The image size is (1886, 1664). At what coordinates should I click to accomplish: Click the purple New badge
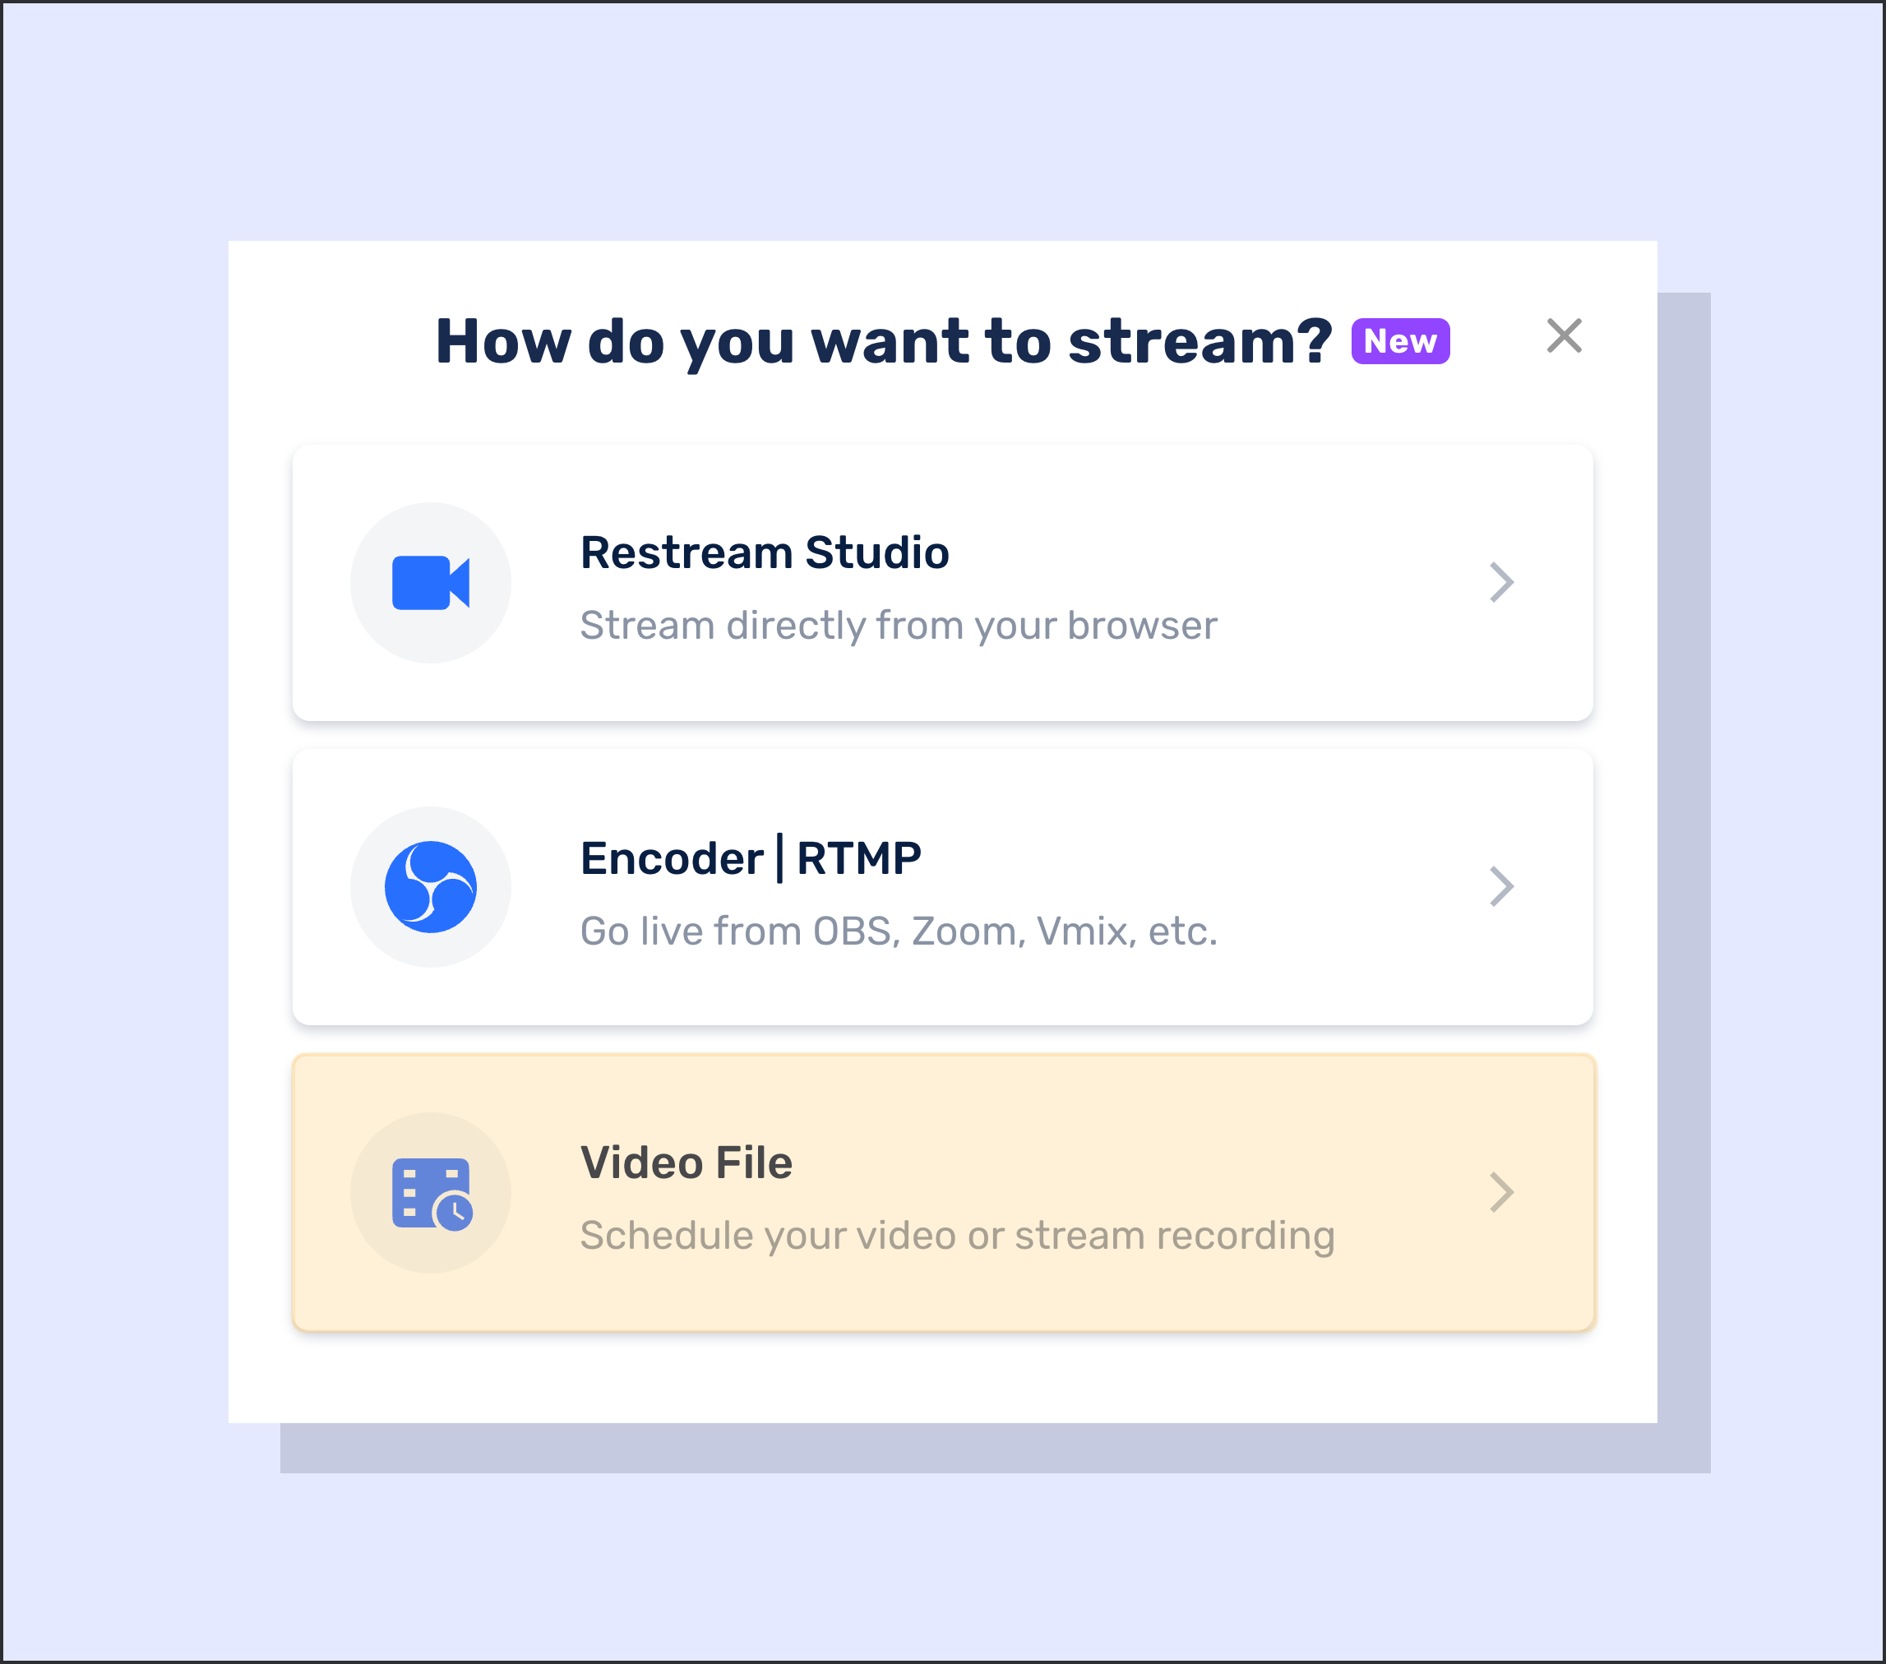pos(1400,341)
